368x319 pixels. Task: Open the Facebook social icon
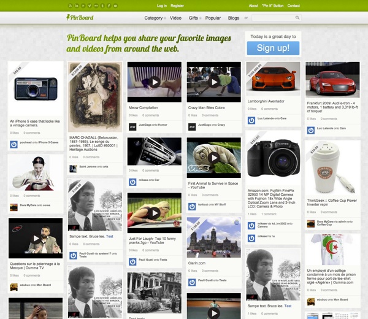point(109,6)
